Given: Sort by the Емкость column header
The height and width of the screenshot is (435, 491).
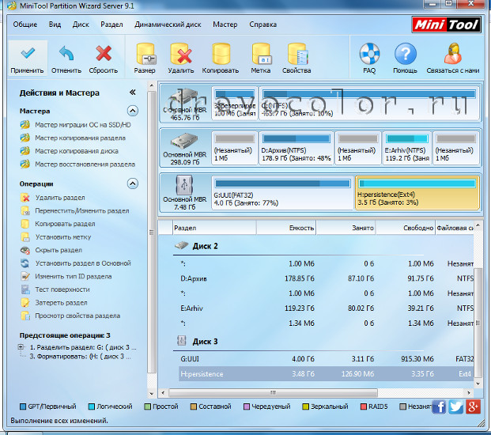Looking at the screenshot, I should pyautogui.click(x=286, y=228).
